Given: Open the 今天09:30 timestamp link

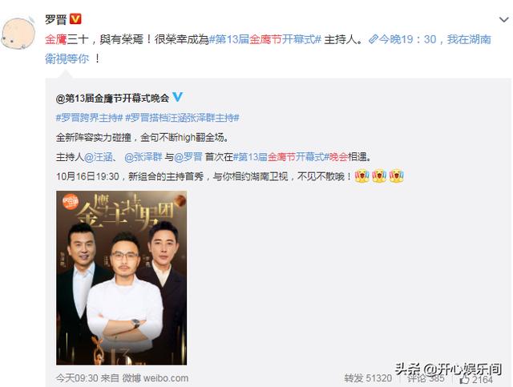Looking at the screenshot, I should tap(77, 378).
